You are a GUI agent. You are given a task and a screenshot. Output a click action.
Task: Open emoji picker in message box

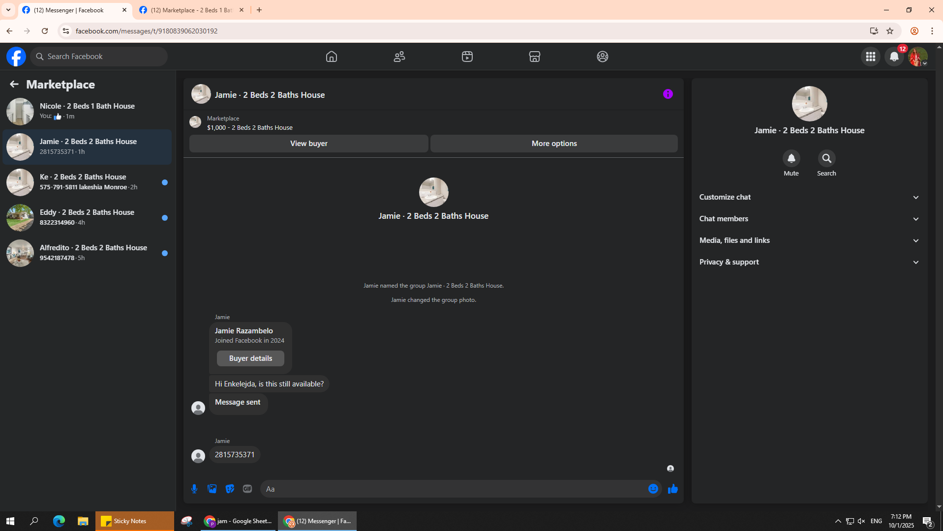653,489
